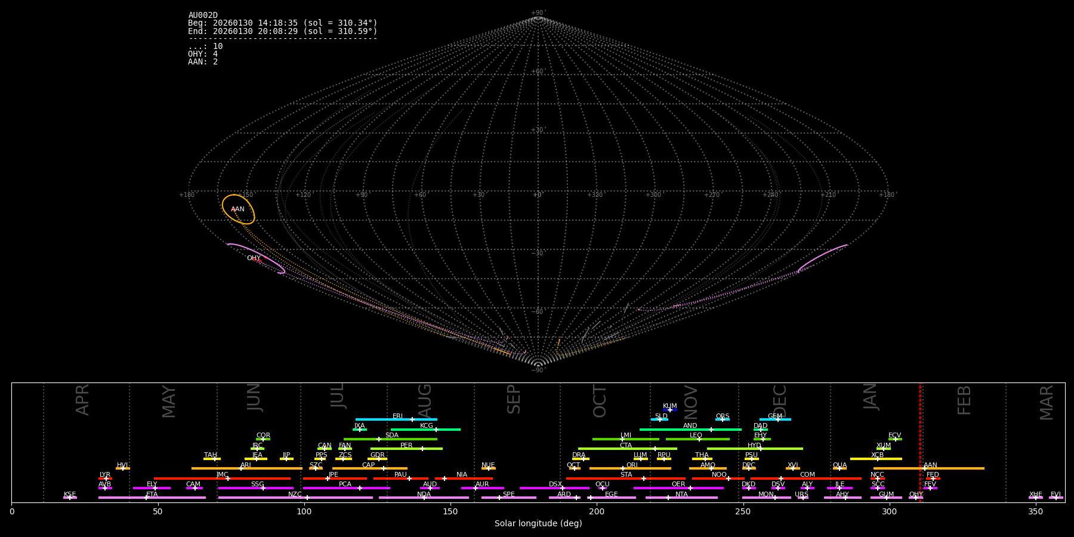Screen dimensions: 1074x537
Task: Click the AAN label in the timeline
Action: pyautogui.click(x=931, y=465)
